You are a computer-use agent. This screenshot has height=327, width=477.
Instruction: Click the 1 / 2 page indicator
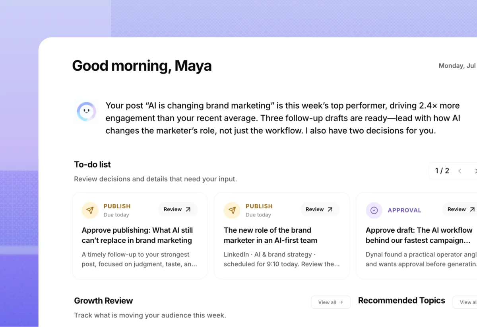(442, 171)
